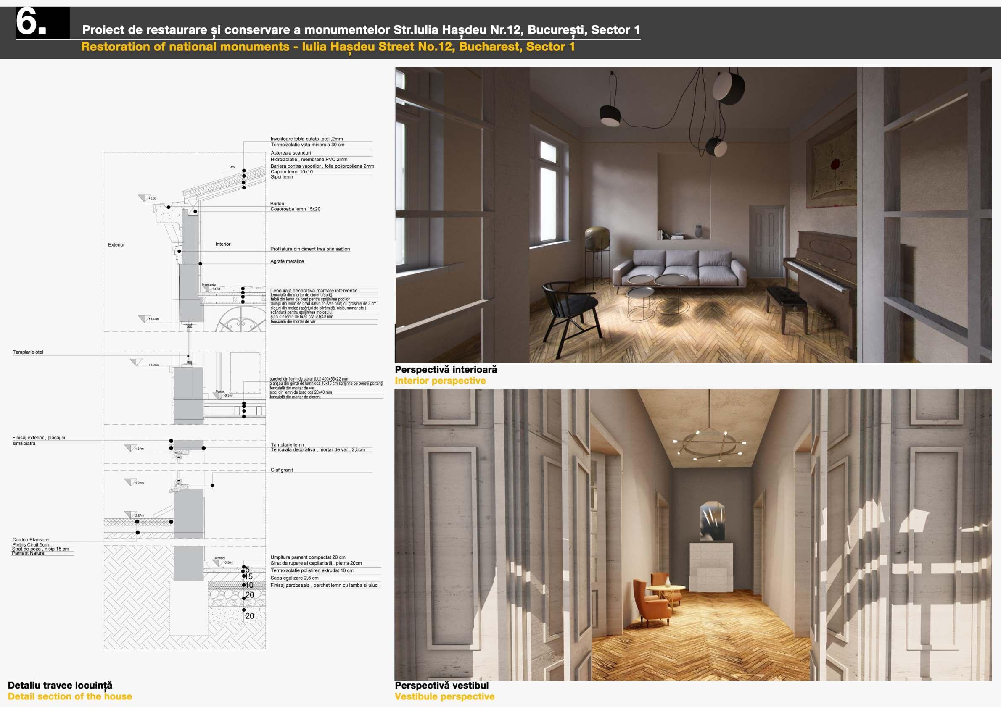Viewport: 1001px width, 707px height.
Task: Click the yellow English subtitle 'Restoration of national monuments'
Action: click(x=328, y=47)
